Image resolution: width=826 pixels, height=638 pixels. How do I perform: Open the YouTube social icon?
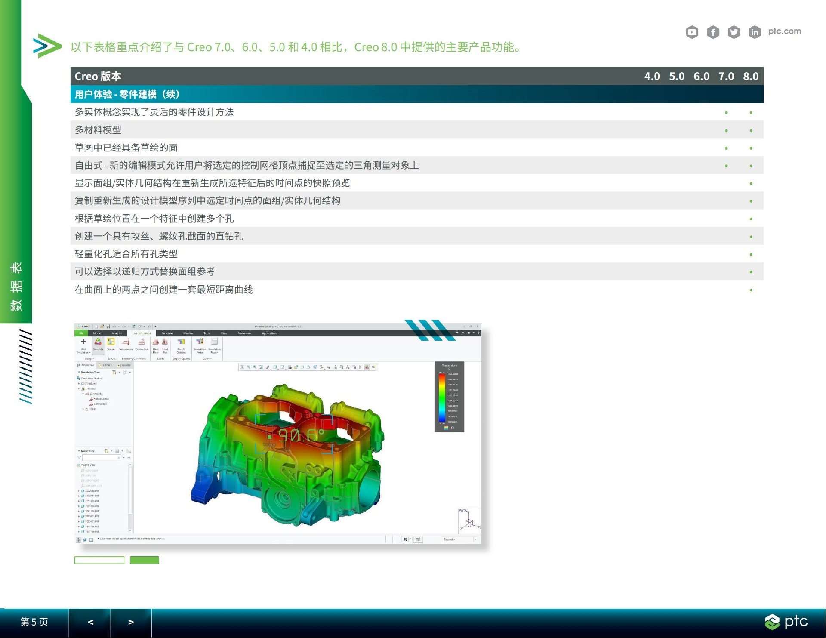(692, 32)
